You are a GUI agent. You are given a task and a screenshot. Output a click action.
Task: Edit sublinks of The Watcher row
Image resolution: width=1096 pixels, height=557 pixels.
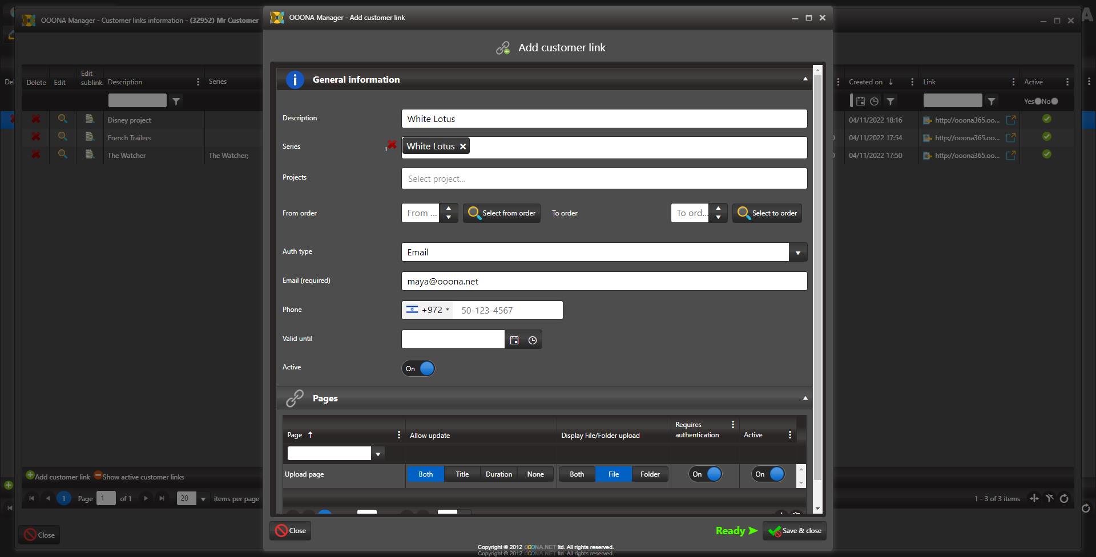coord(90,155)
